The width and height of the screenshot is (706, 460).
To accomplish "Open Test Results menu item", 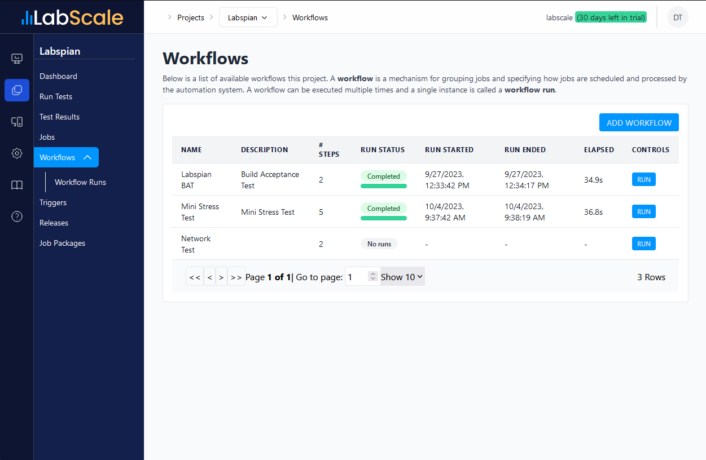I will pos(59,117).
